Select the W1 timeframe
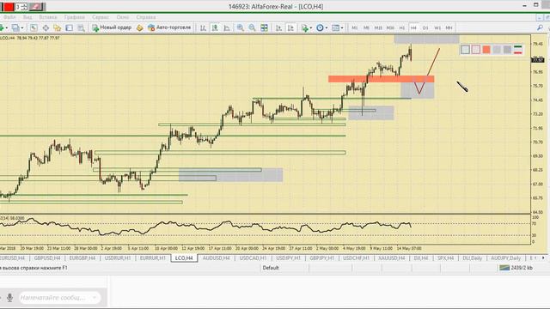The image size is (550, 309). (437, 27)
